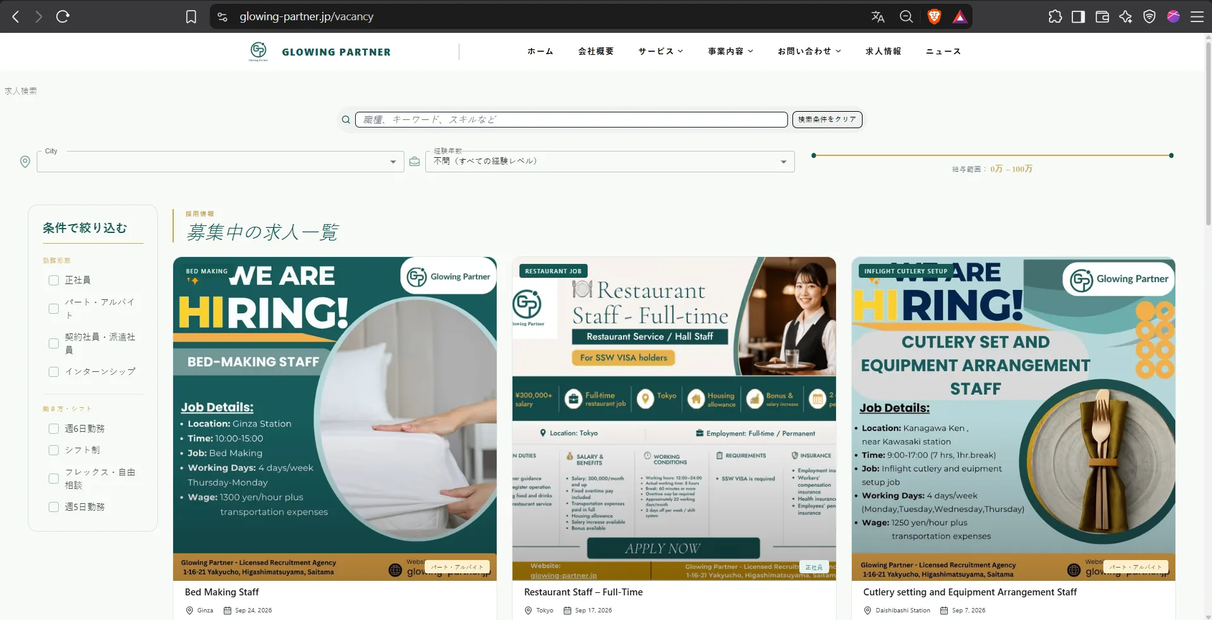
Task: Open site settings icon in address bar
Action: (x=222, y=17)
